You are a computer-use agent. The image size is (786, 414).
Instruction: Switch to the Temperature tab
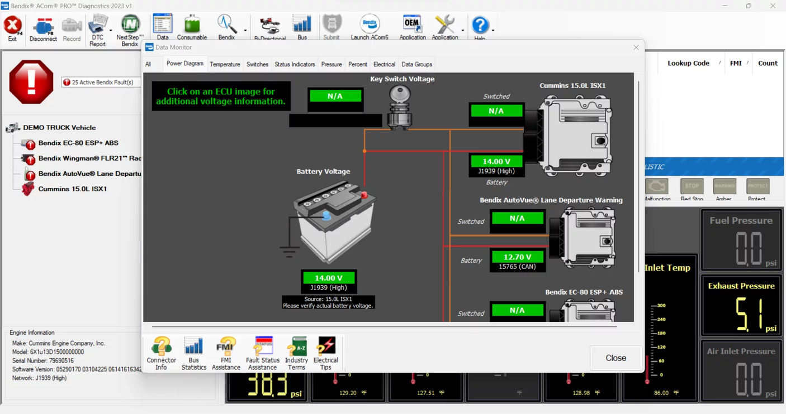pos(225,64)
